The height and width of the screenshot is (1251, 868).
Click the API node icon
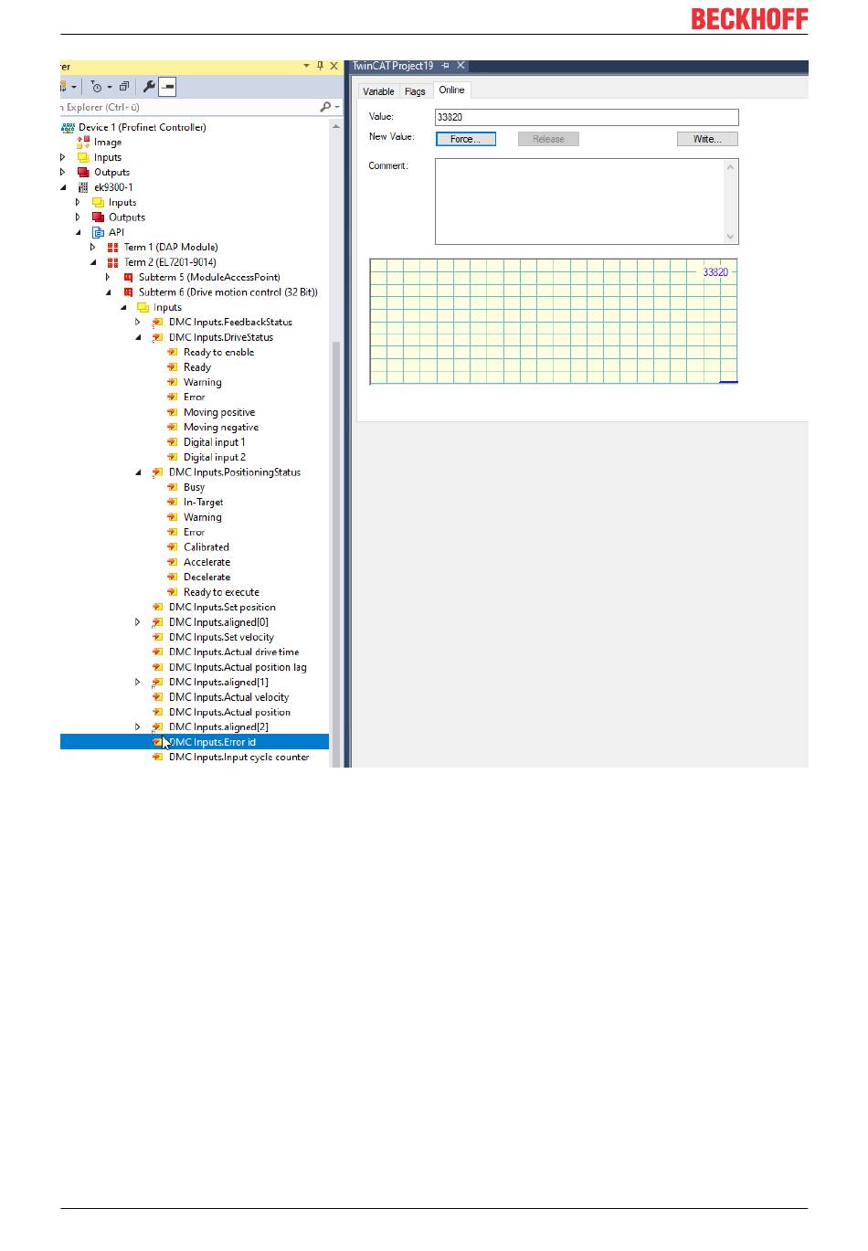tap(98, 232)
